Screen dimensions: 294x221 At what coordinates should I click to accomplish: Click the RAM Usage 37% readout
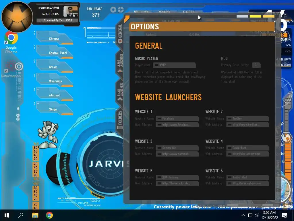coord(94,12)
